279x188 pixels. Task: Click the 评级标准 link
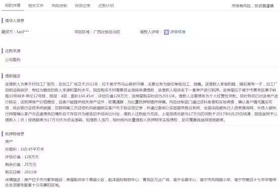click(178, 32)
